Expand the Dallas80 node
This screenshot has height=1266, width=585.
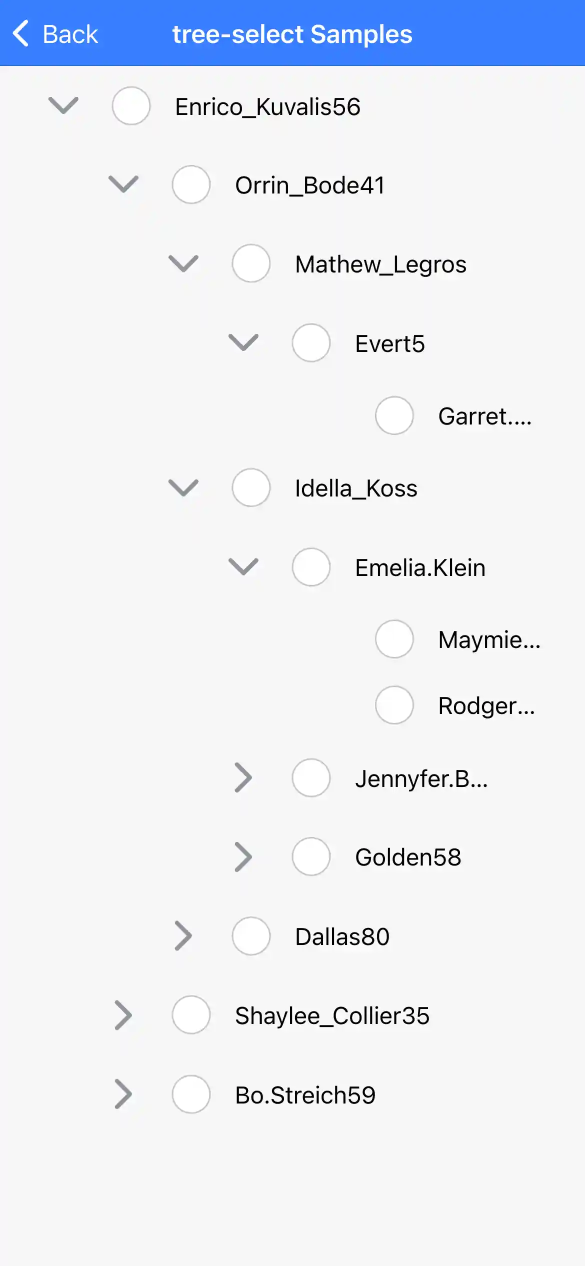[183, 935]
